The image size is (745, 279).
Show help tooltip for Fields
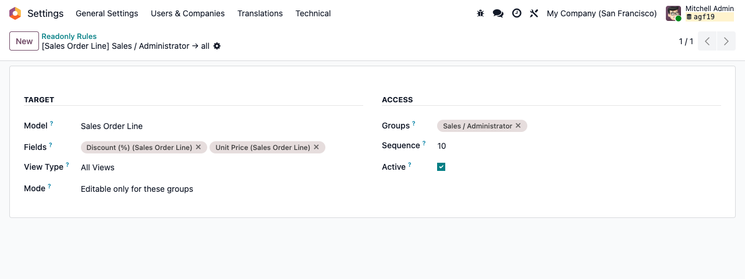point(51,145)
